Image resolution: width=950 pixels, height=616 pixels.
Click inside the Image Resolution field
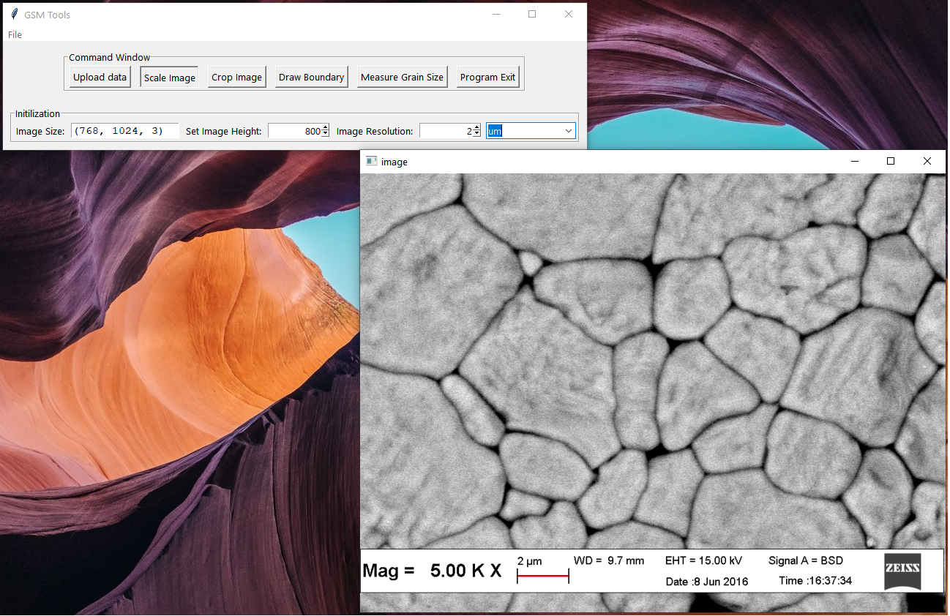[x=446, y=130]
